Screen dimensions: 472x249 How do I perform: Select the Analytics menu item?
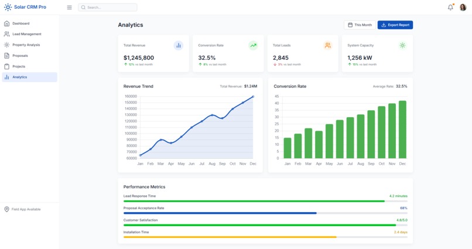(x=29, y=77)
